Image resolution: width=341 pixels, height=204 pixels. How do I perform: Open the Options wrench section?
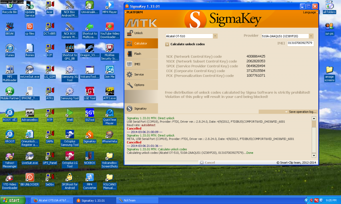139,85
